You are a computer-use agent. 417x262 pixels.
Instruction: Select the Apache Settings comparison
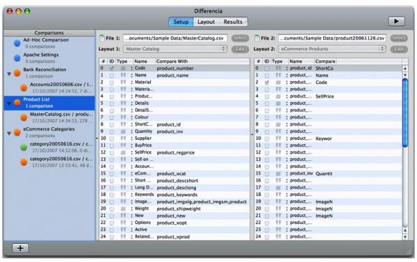(x=49, y=58)
